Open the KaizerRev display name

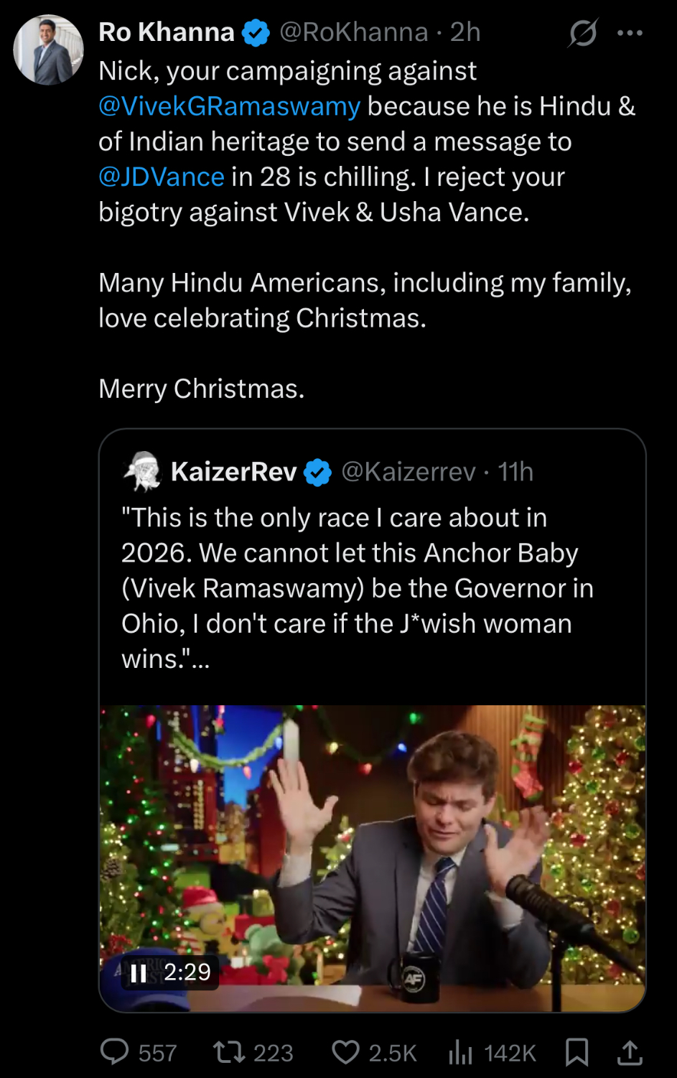click(x=234, y=472)
